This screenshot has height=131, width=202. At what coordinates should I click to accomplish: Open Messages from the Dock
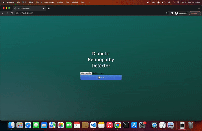pyautogui.click(x=36, y=125)
